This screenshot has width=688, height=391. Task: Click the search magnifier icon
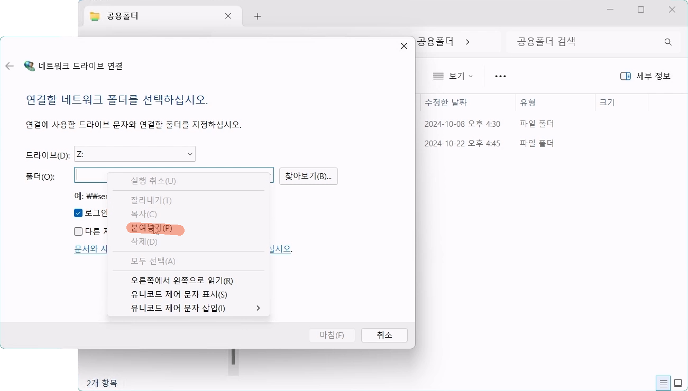668,42
